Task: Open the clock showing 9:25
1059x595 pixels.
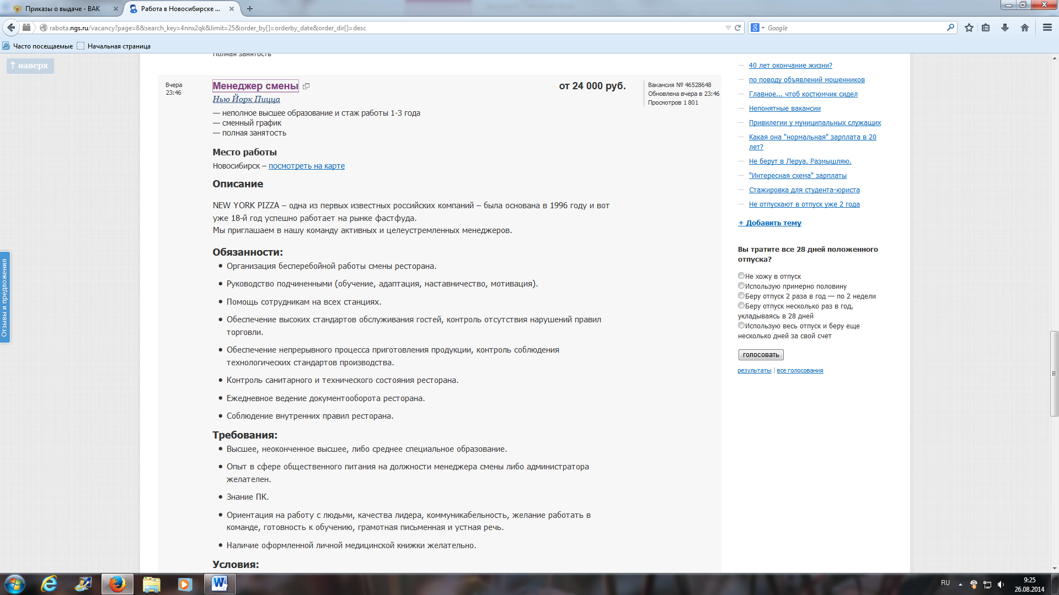Action: coord(1029,584)
